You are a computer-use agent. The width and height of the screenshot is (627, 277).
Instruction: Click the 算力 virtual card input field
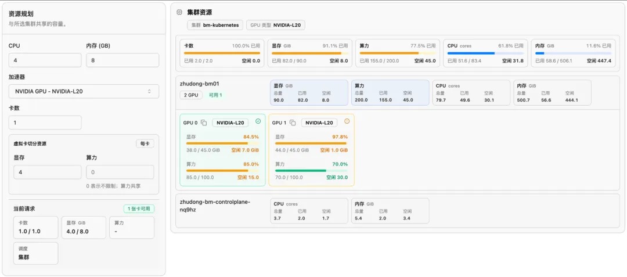(x=120, y=172)
